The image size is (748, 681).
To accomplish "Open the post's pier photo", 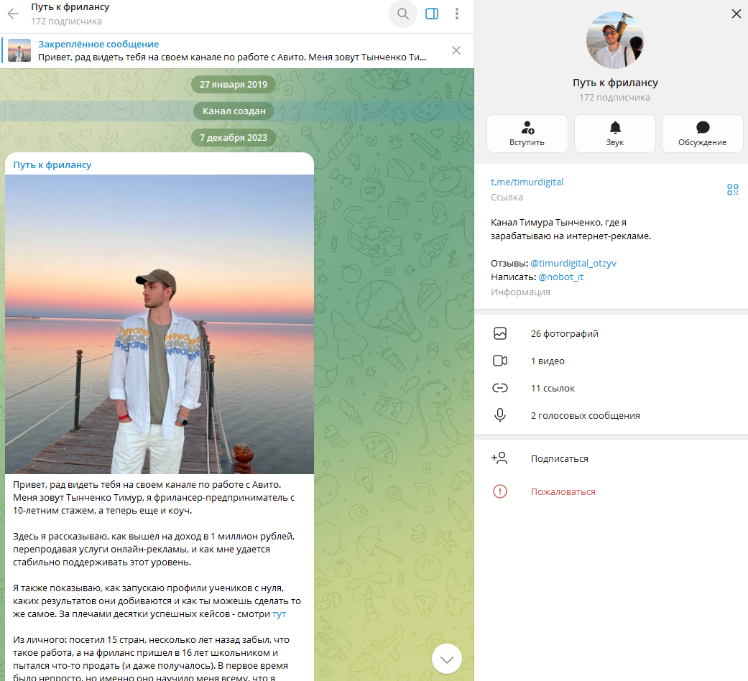I will (160, 324).
